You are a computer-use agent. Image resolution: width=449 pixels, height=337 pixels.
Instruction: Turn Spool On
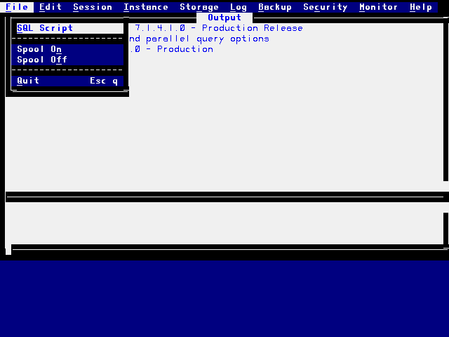point(39,49)
